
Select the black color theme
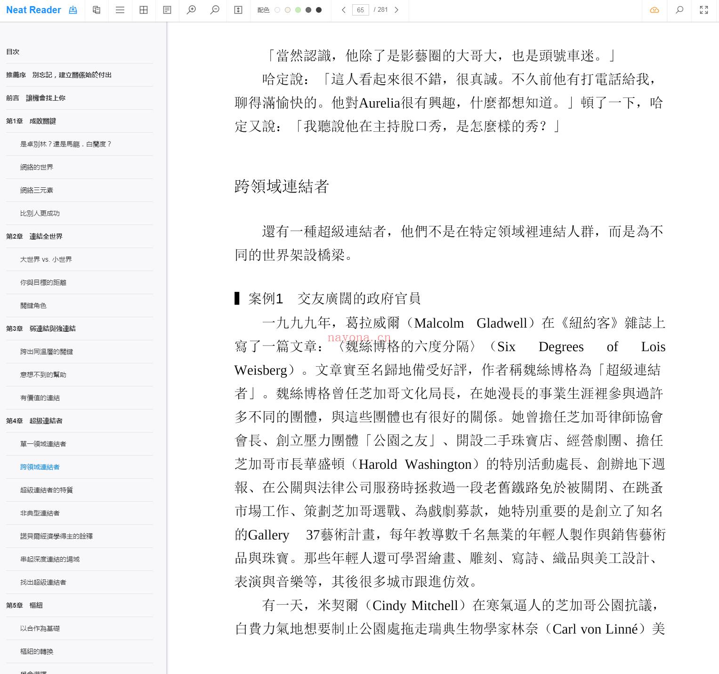pyautogui.click(x=319, y=10)
